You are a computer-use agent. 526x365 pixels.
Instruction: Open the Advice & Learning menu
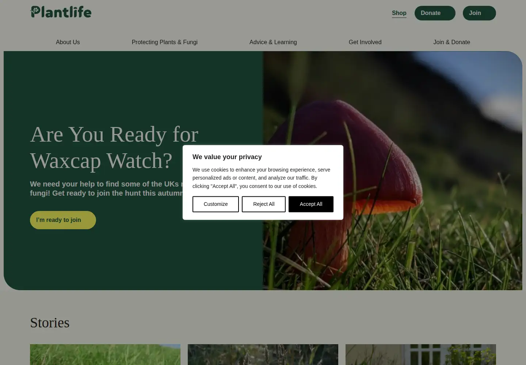273,42
